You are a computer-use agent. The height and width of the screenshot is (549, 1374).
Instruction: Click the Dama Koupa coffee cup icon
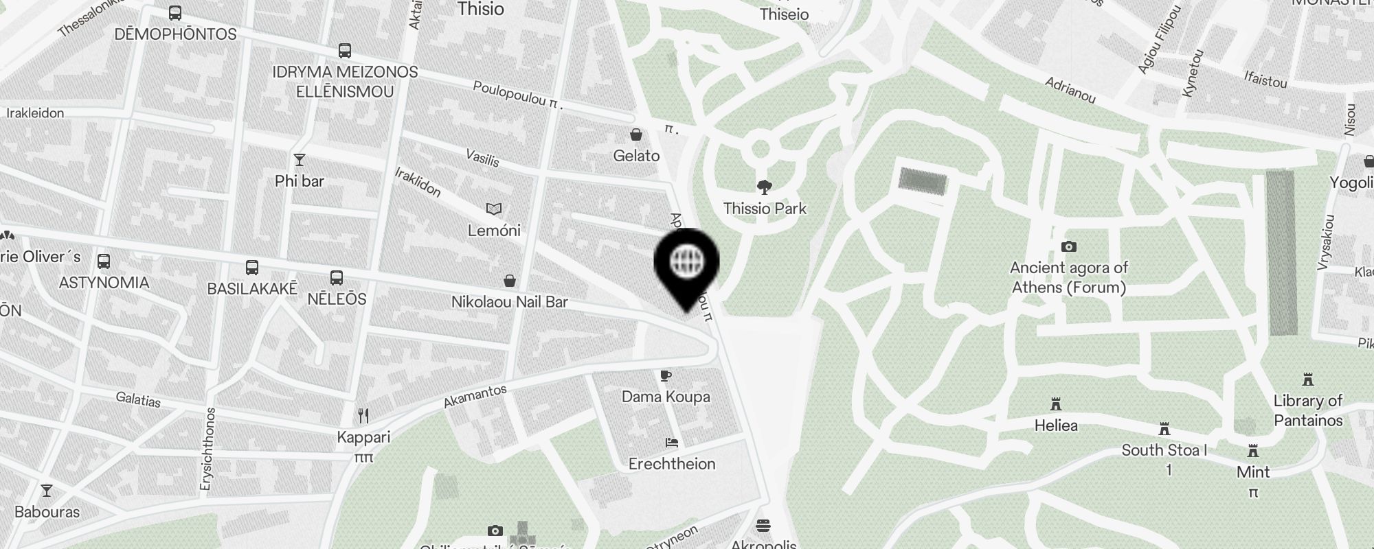[x=665, y=375]
